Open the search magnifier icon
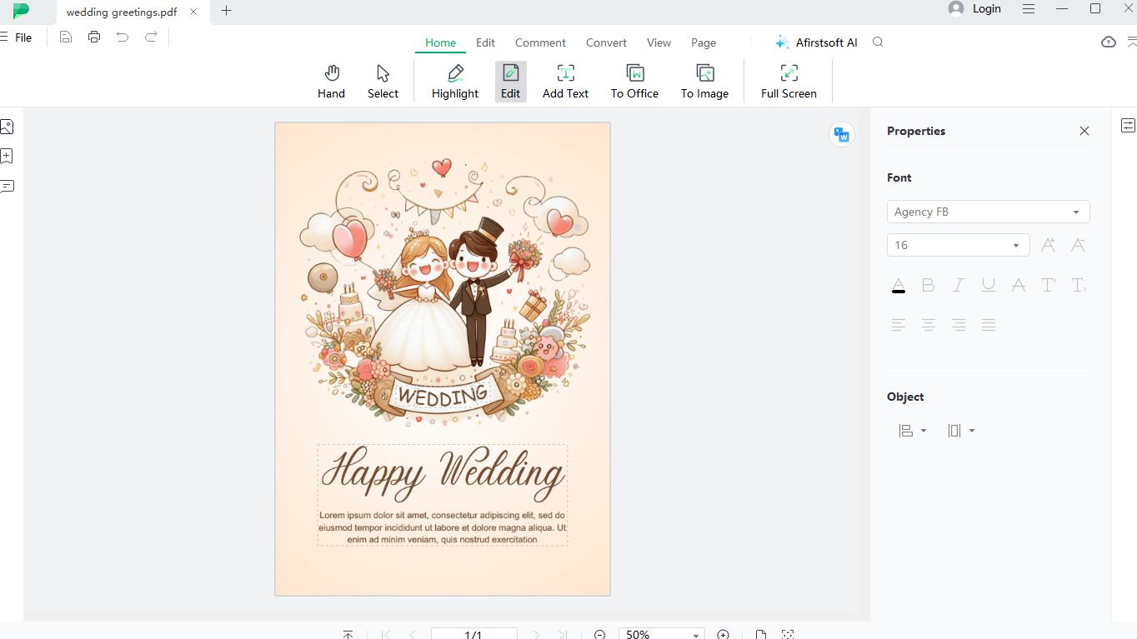1137x639 pixels. tap(878, 42)
